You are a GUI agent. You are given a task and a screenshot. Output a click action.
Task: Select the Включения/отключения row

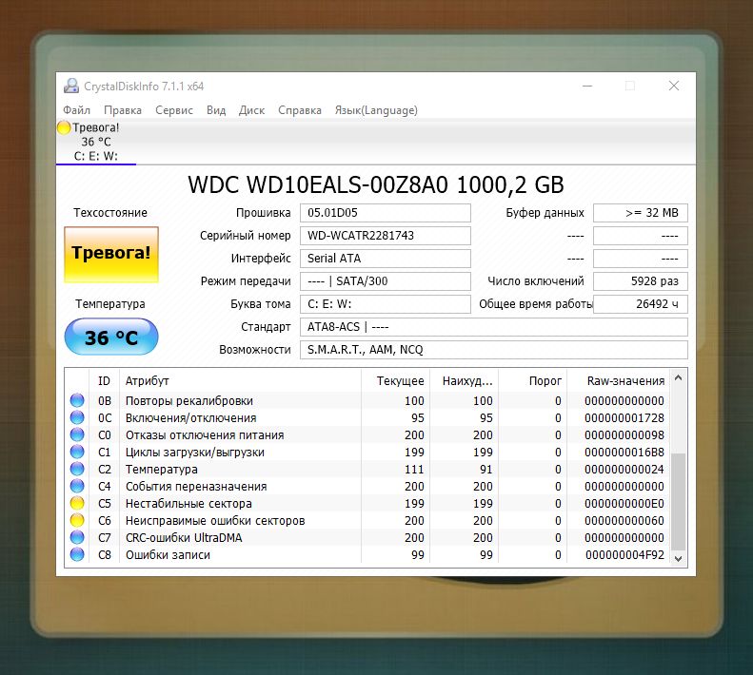click(x=367, y=418)
